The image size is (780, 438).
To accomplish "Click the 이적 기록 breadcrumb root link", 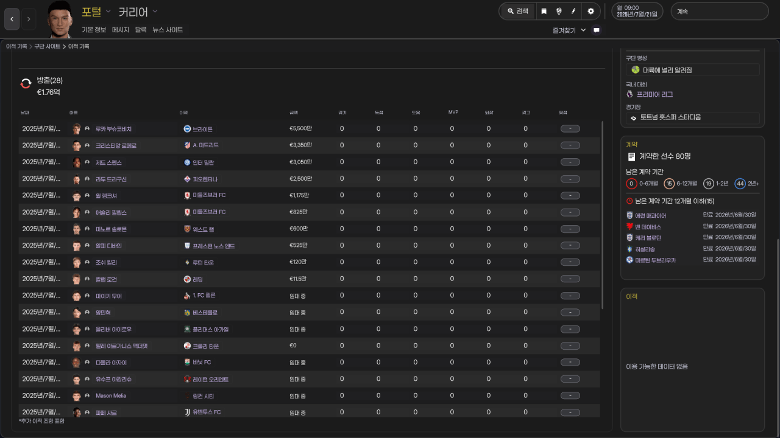I will 16,46.
